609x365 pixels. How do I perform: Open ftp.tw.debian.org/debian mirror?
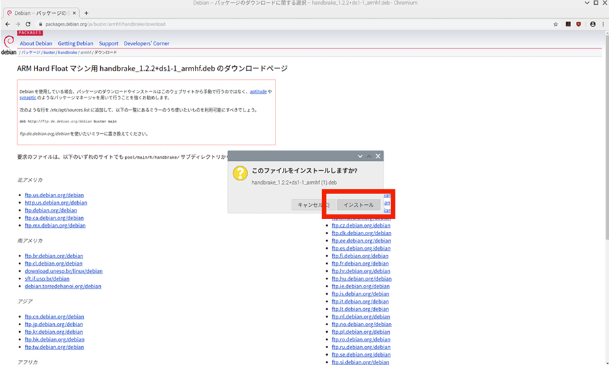(54, 347)
